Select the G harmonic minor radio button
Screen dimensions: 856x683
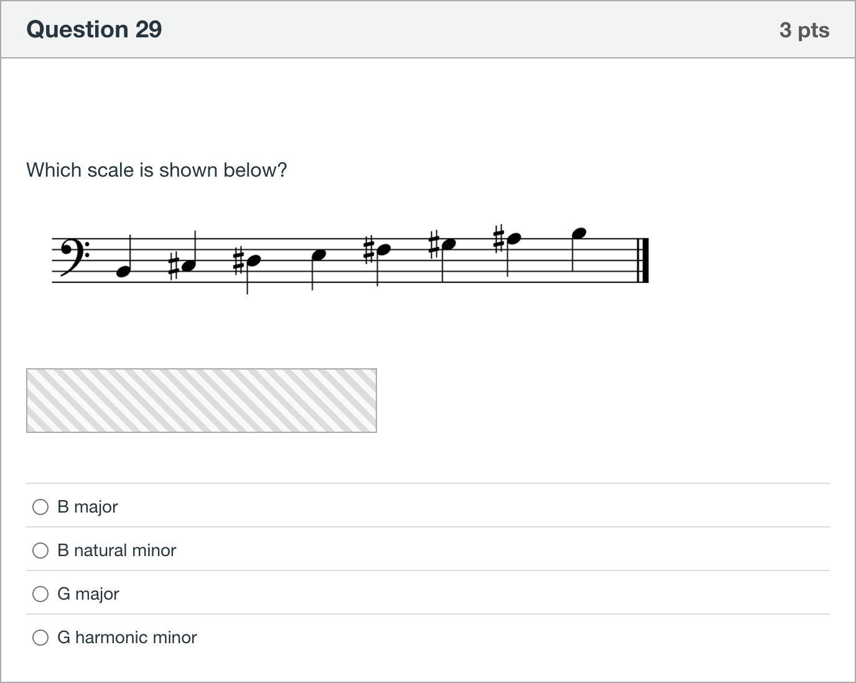click(40, 638)
